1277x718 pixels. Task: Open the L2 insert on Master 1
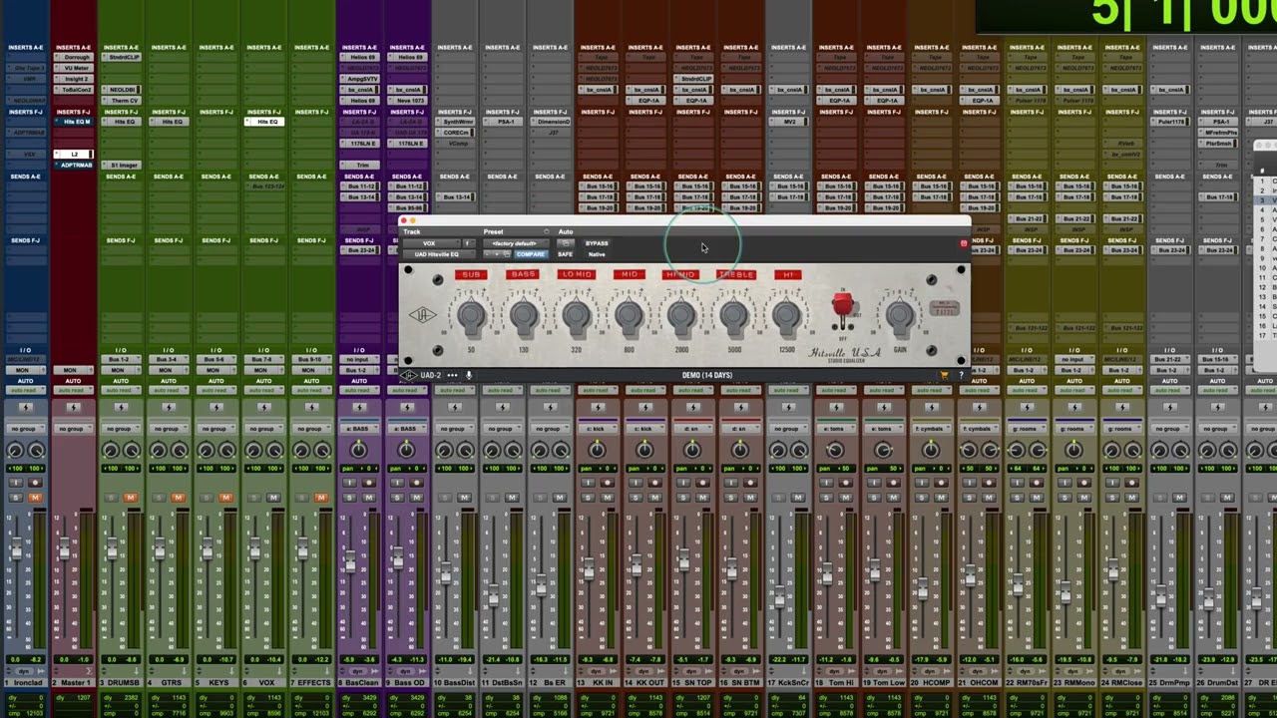pyautogui.click(x=73, y=155)
